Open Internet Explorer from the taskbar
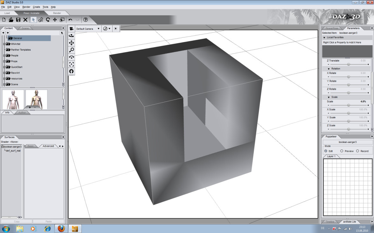The height and width of the screenshot is (233, 374). click(x=47, y=229)
